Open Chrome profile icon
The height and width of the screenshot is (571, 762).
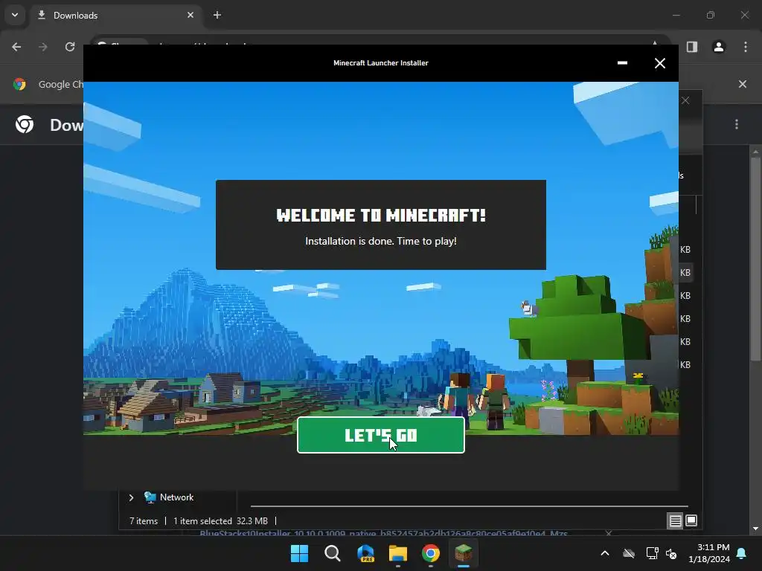(719, 47)
